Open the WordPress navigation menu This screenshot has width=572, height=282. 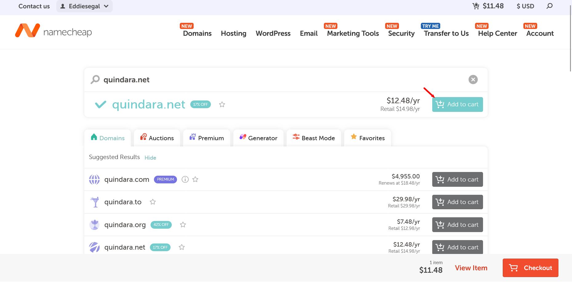click(x=273, y=33)
